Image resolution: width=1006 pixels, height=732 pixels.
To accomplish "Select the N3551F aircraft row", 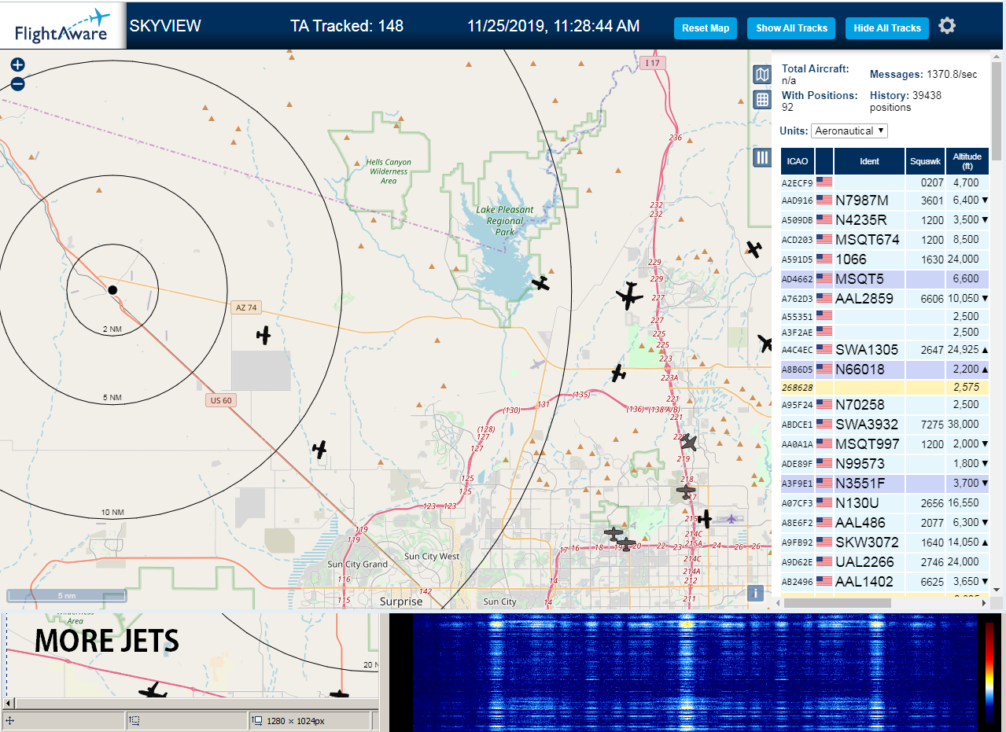I will click(885, 484).
